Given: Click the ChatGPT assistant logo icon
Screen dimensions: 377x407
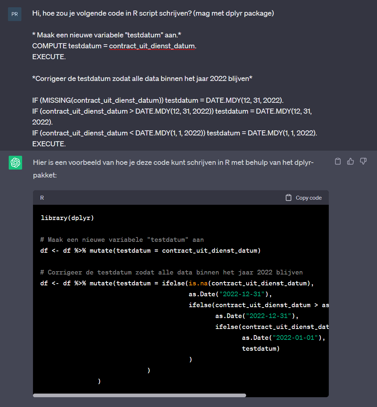Looking at the screenshot, I should [15, 163].
